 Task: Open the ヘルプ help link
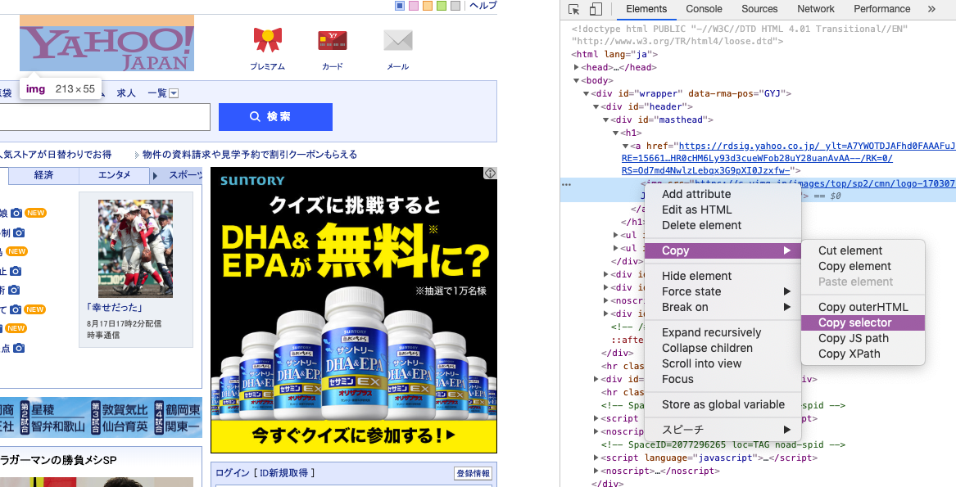pos(483,6)
